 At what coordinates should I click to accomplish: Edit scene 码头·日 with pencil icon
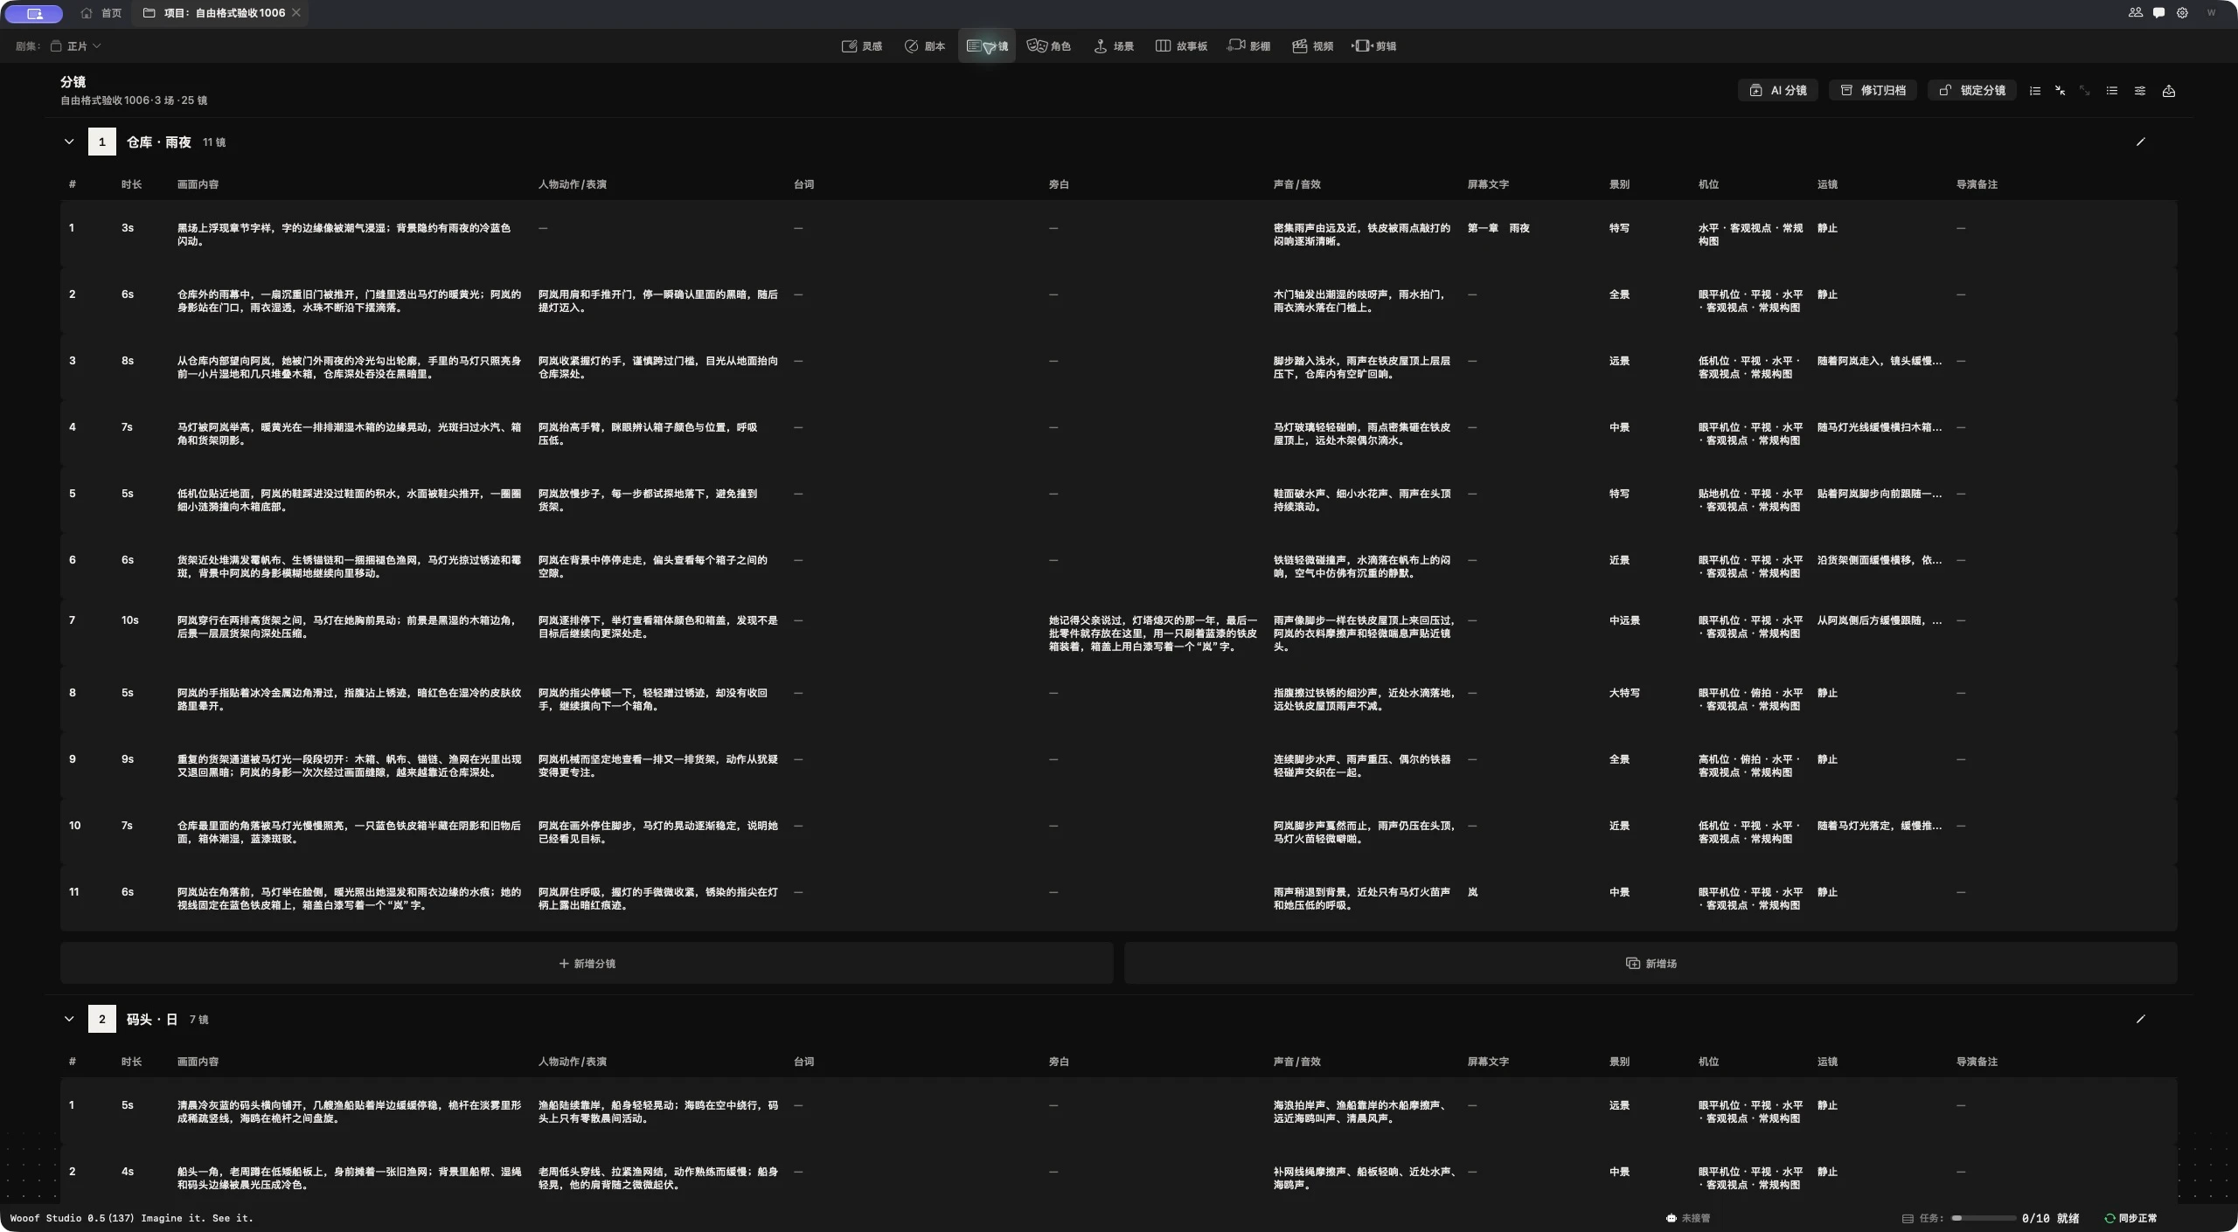coord(2141,1019)
